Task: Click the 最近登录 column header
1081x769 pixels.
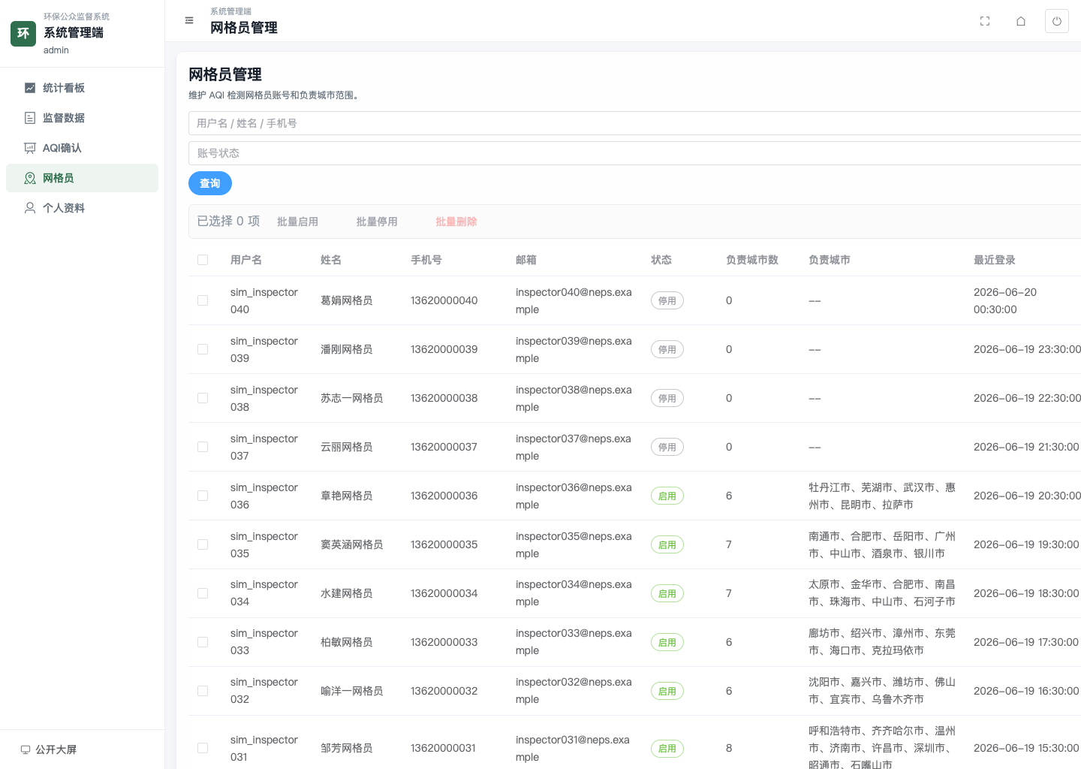Action: [x=995, y=260]
